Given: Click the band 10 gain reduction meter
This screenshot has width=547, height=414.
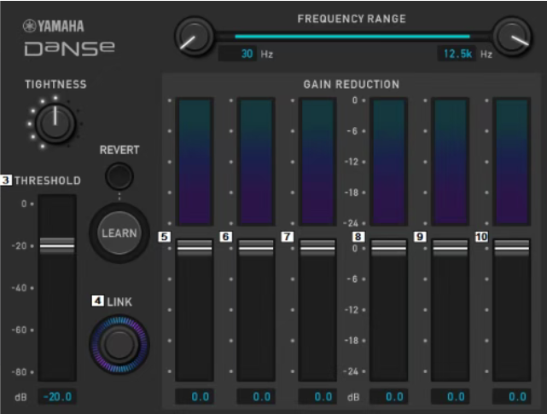Looking at the screenshot, I should click(x=512, y=162).
